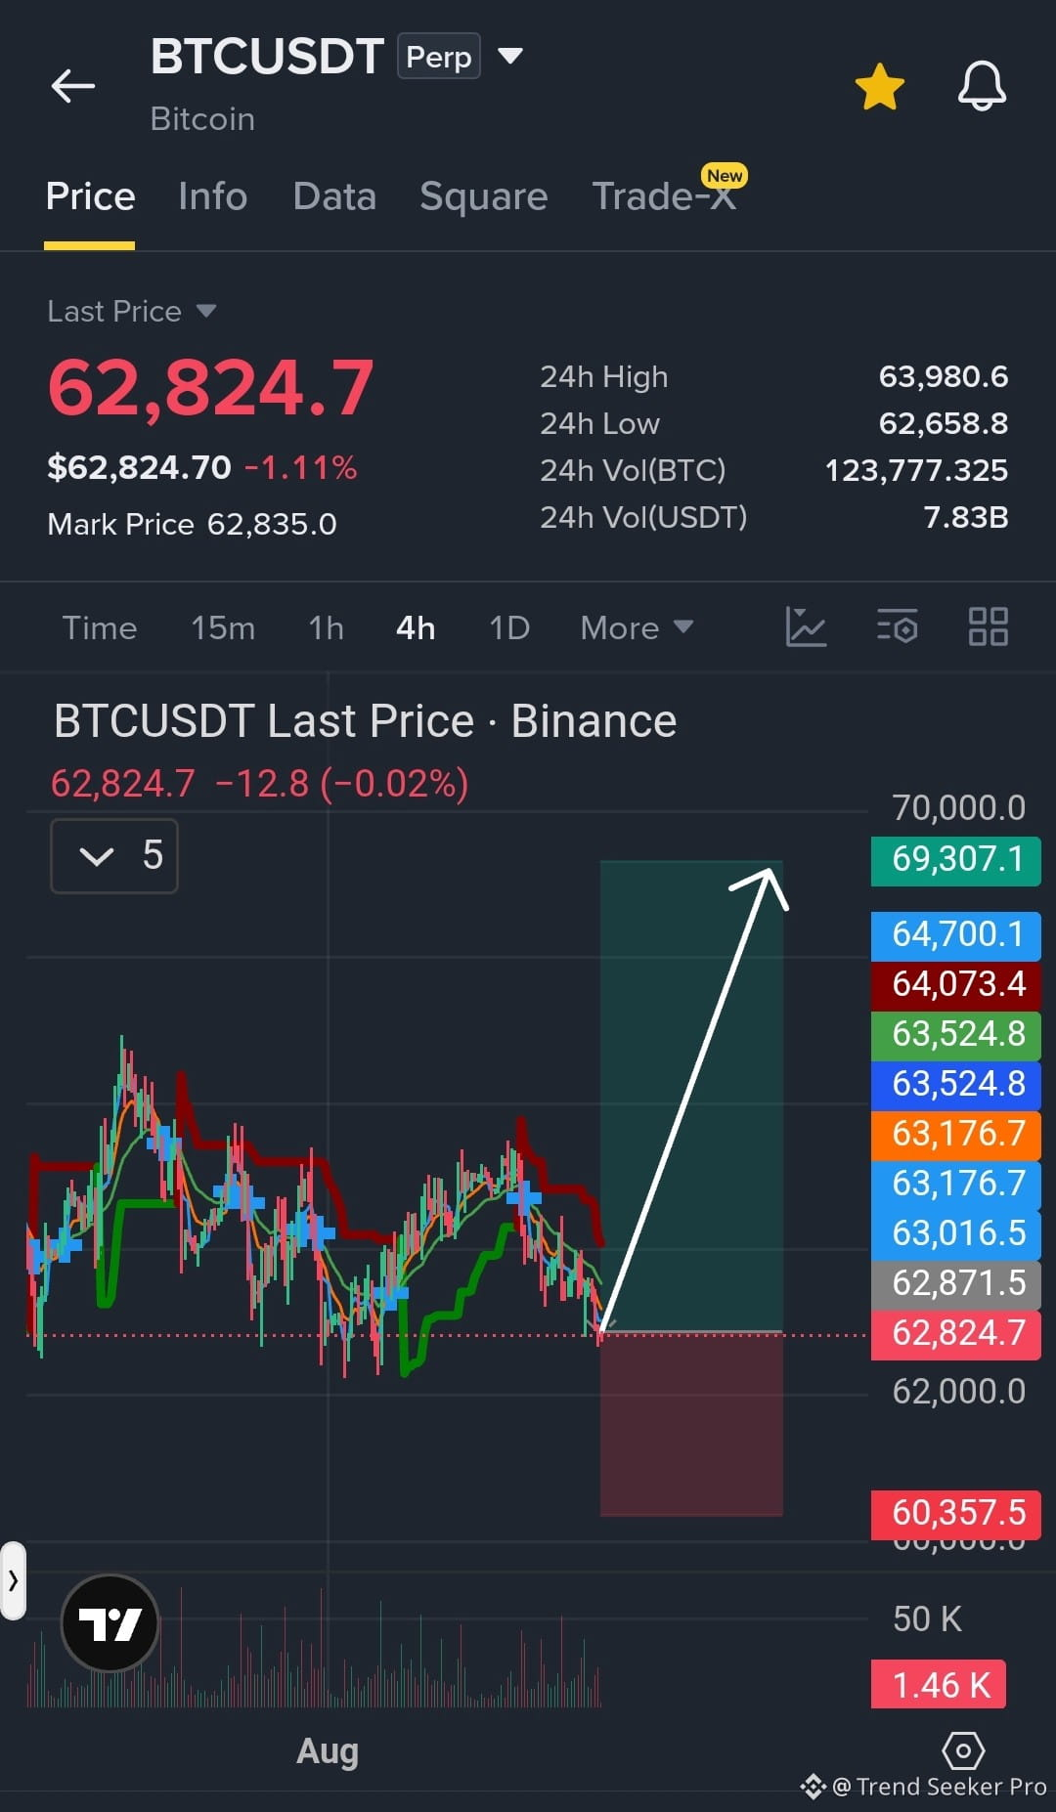Open the chart indicators icon

pyautogui.click(x=806, y=626)
